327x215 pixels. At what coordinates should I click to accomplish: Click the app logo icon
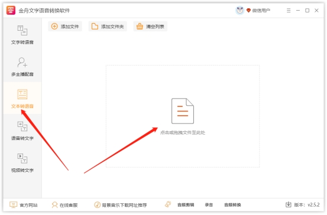pyautogui.click(x=11, y=11)
